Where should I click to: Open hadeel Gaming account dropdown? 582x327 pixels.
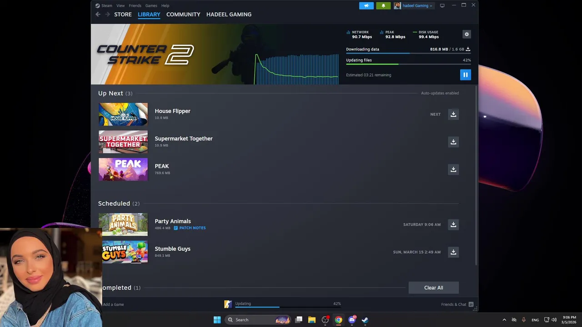(413, 5)
